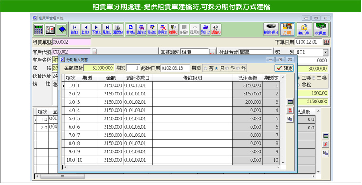Expand the 幣別 NTD currency dropdown
Screen dimensions: 362x185
[x=325, y=52]
